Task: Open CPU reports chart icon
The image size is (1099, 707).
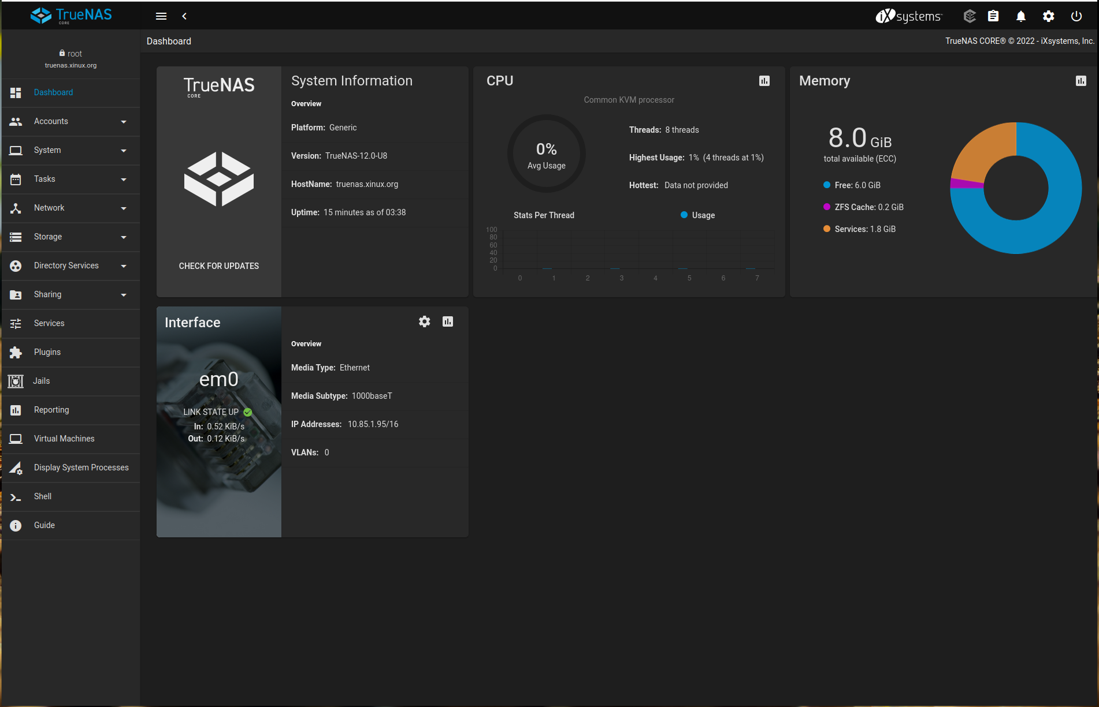Action: [x=764, y=81]
